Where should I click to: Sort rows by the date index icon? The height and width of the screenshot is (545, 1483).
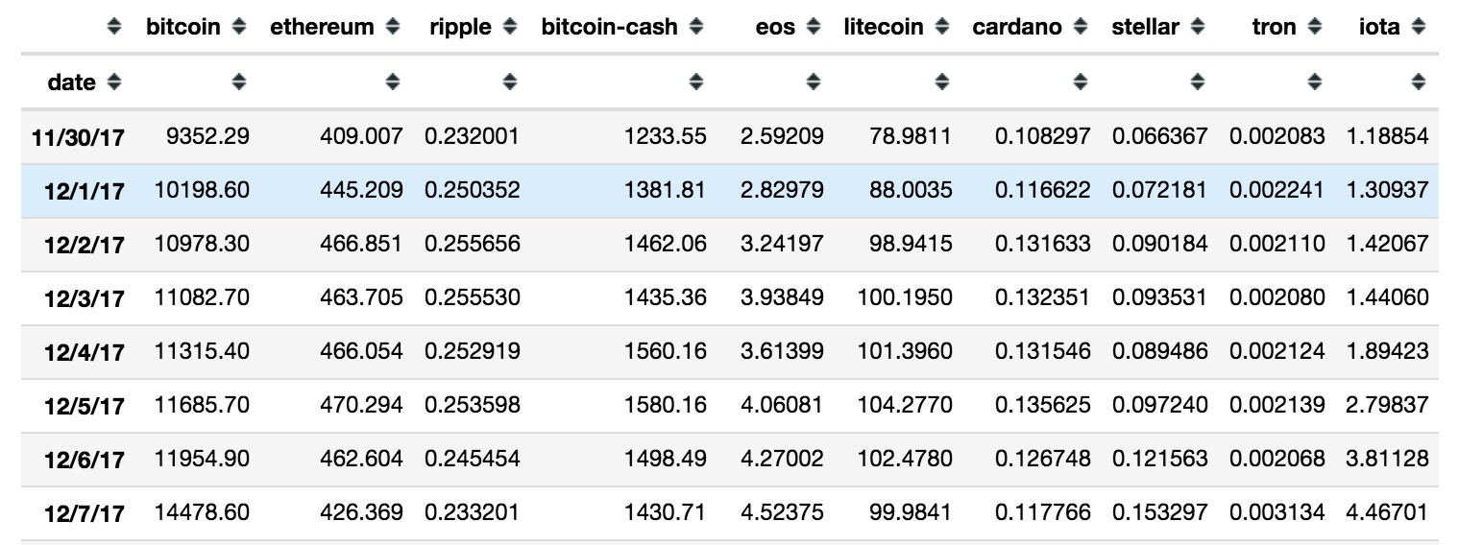114,83
